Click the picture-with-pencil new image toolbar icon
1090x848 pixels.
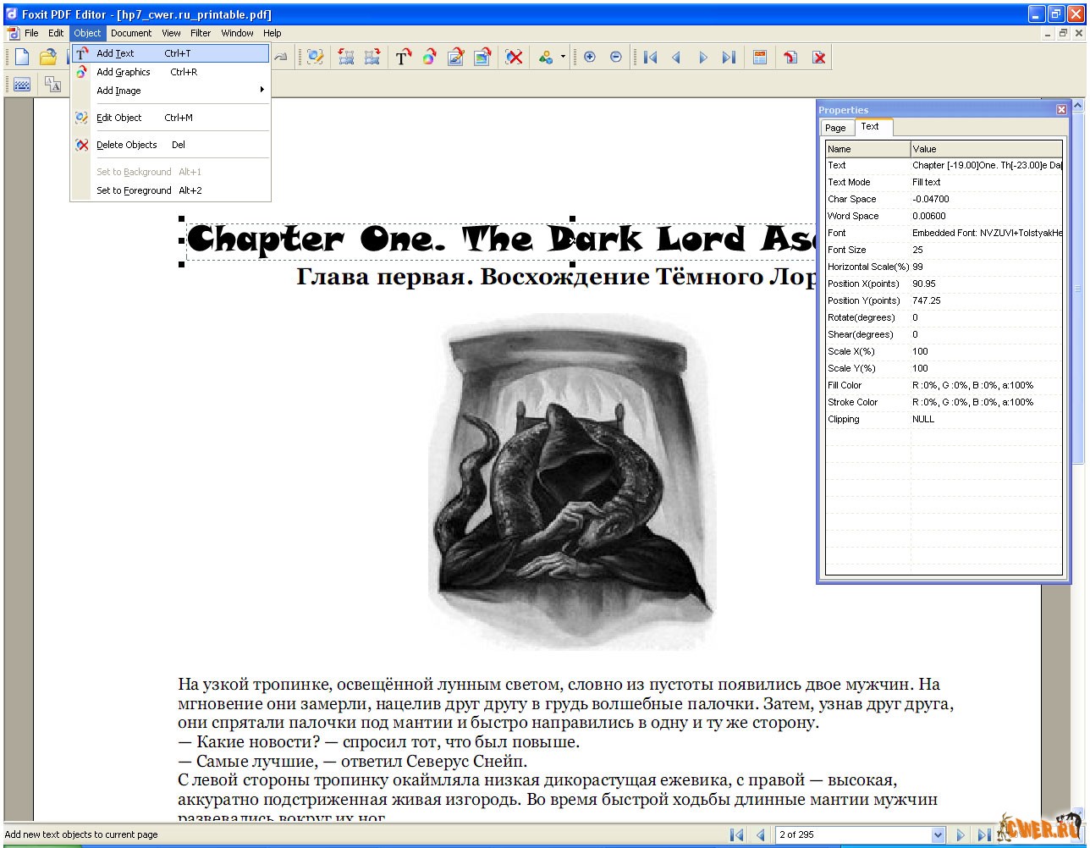(x=455, y=57)
